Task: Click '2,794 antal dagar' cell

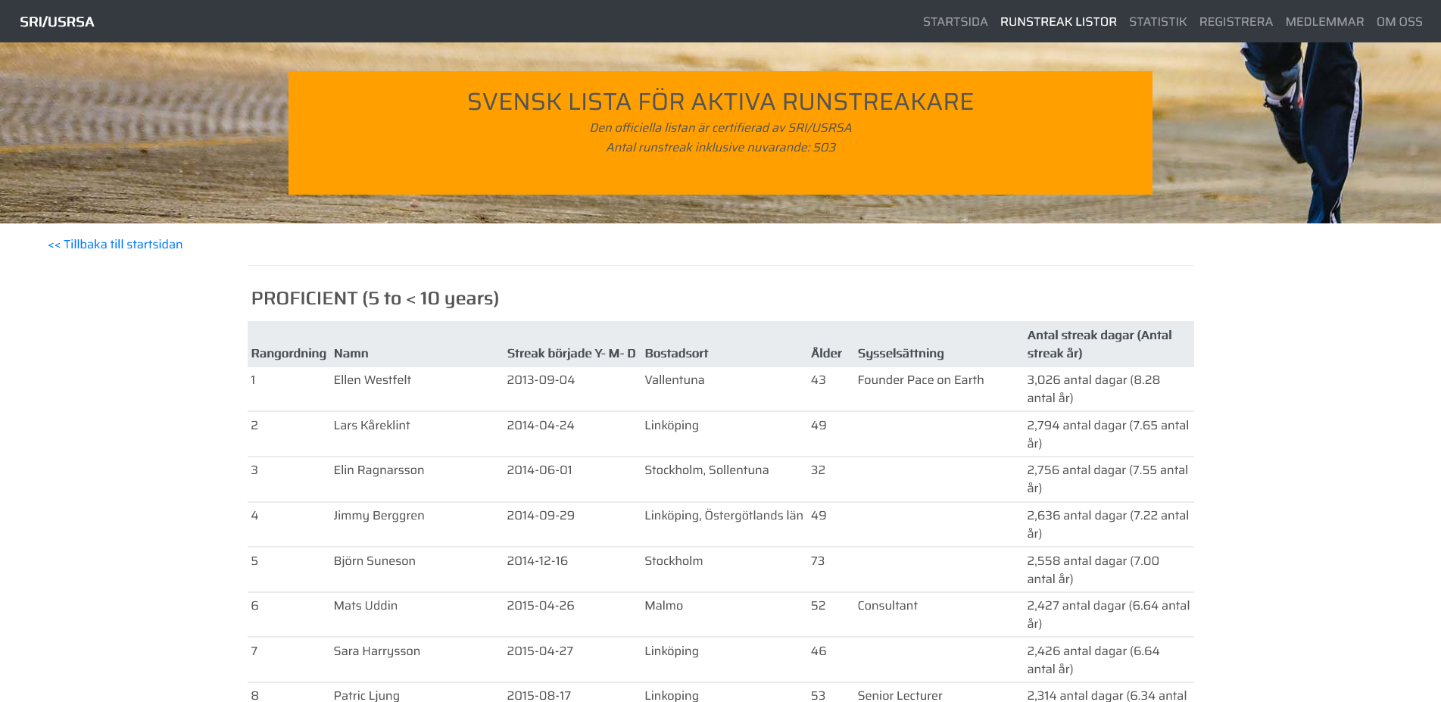Action: click(x=1108, y=434)
